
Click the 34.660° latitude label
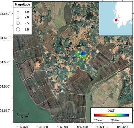(5, 62)
